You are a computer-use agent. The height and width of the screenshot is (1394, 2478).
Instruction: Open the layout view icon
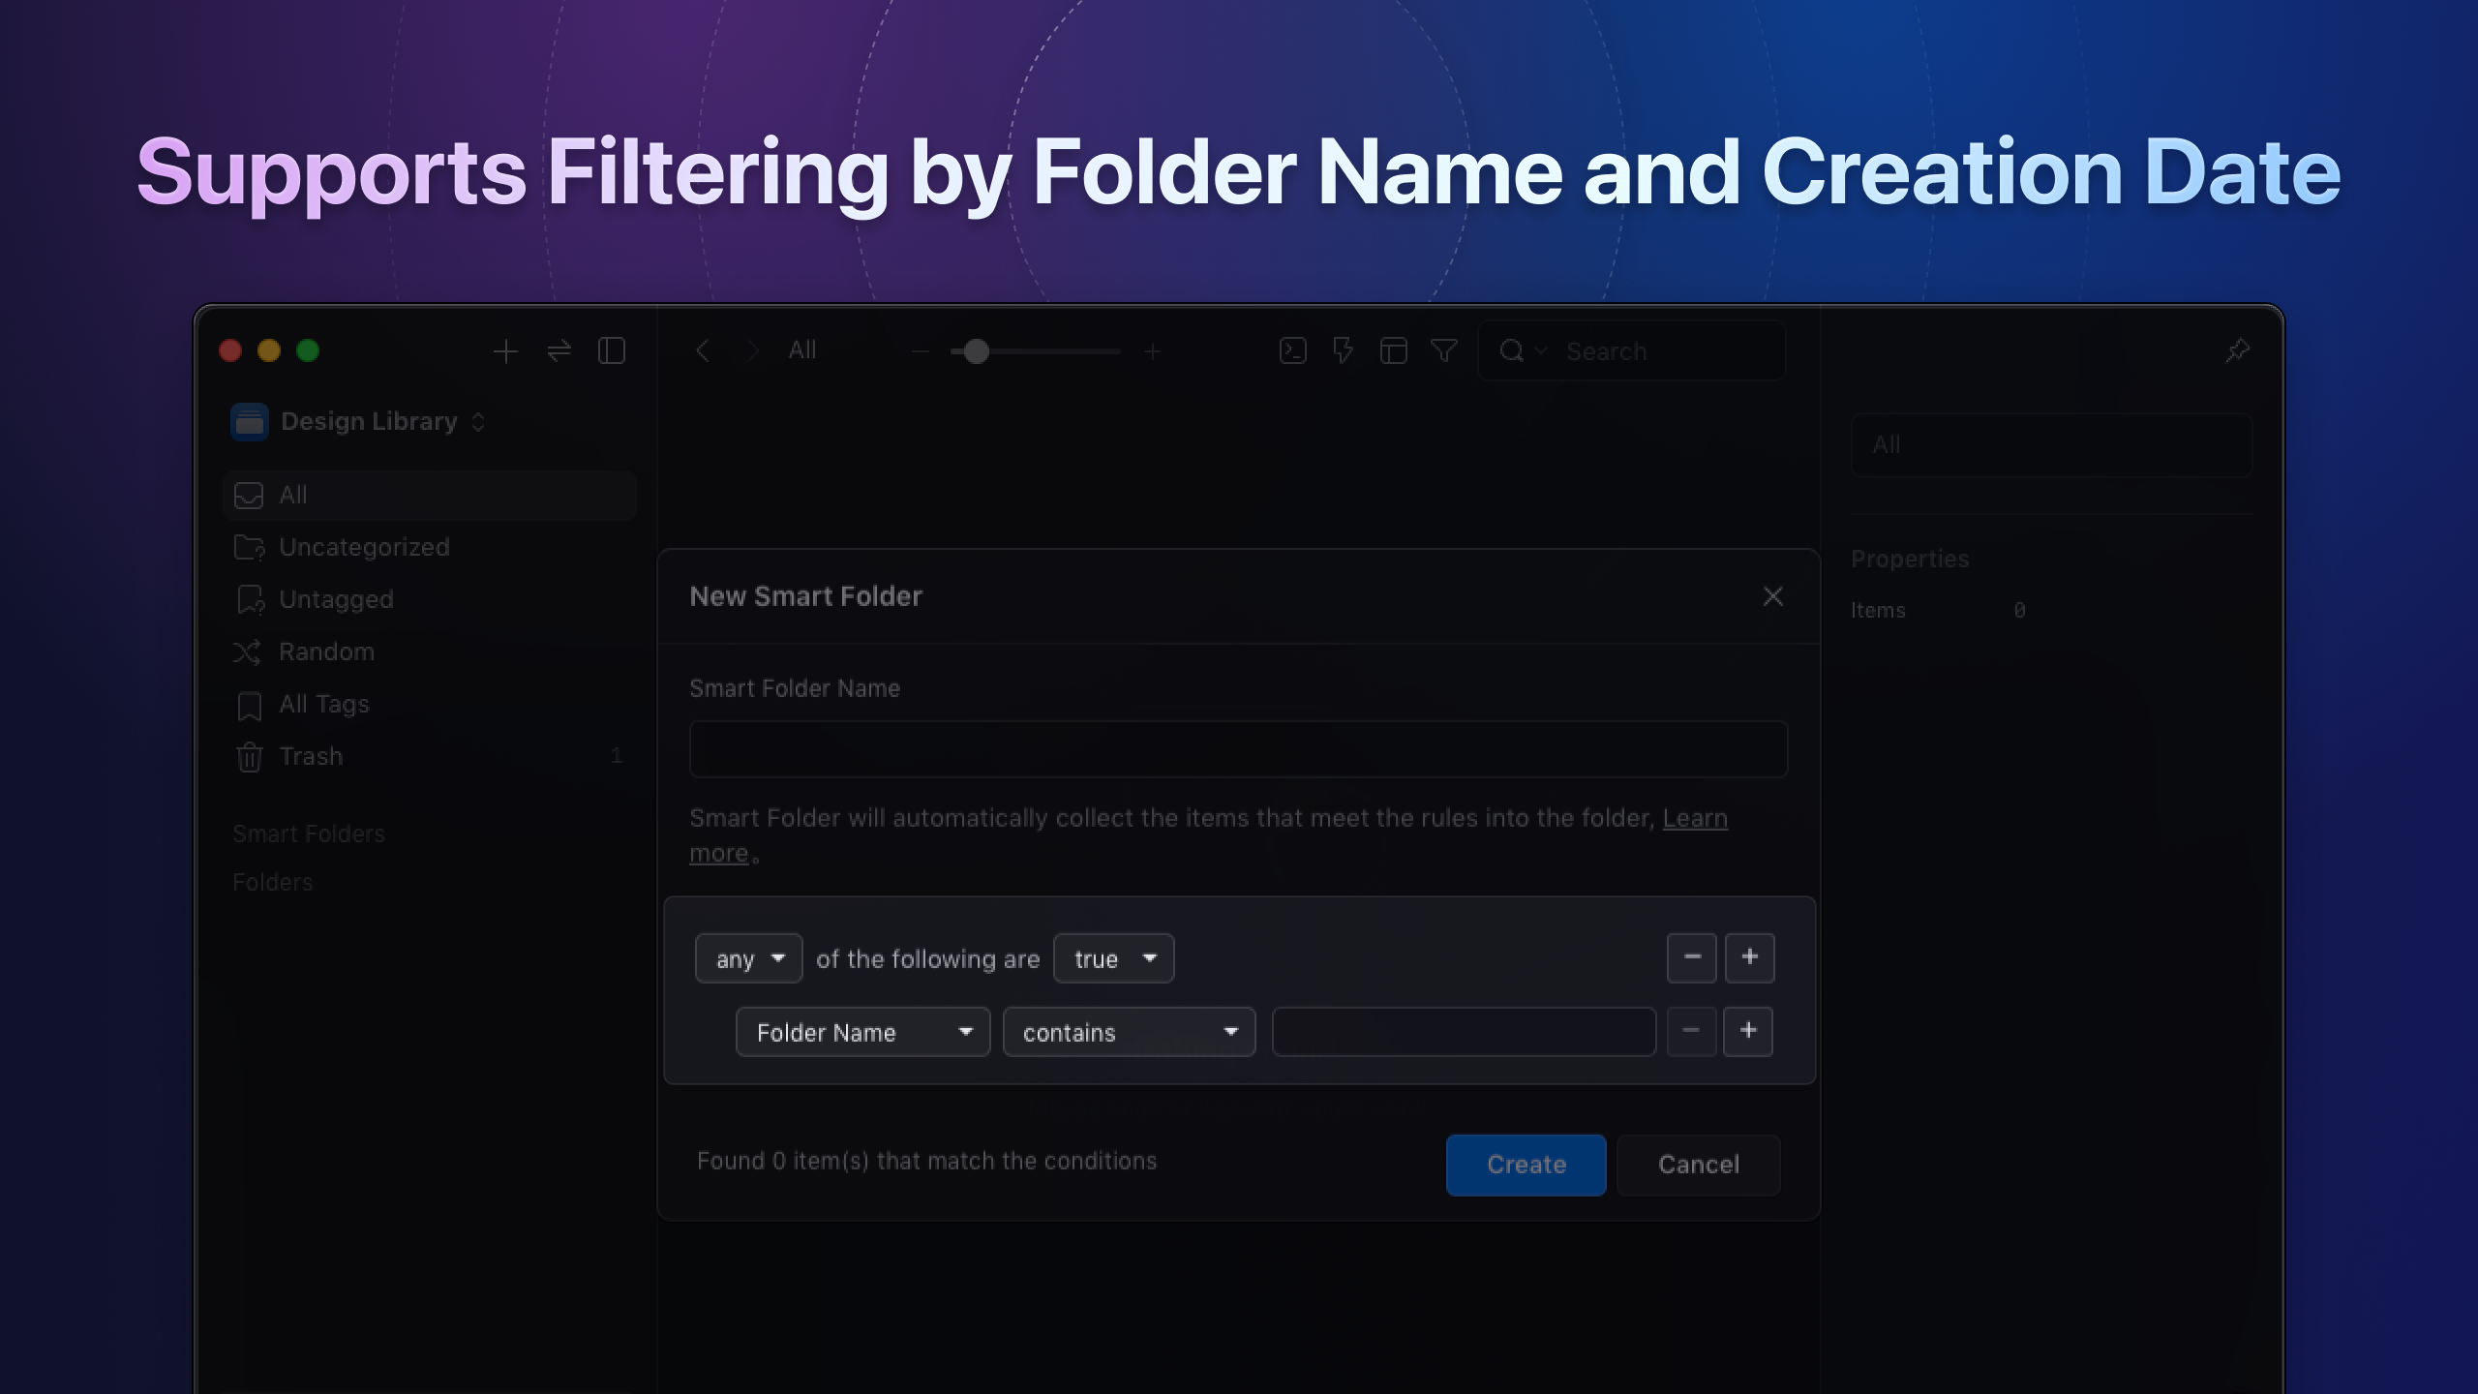pyautogui.click(x=1393, y=350)
